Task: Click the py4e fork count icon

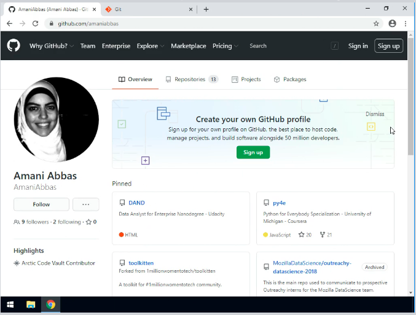Action: click(323, 235)
